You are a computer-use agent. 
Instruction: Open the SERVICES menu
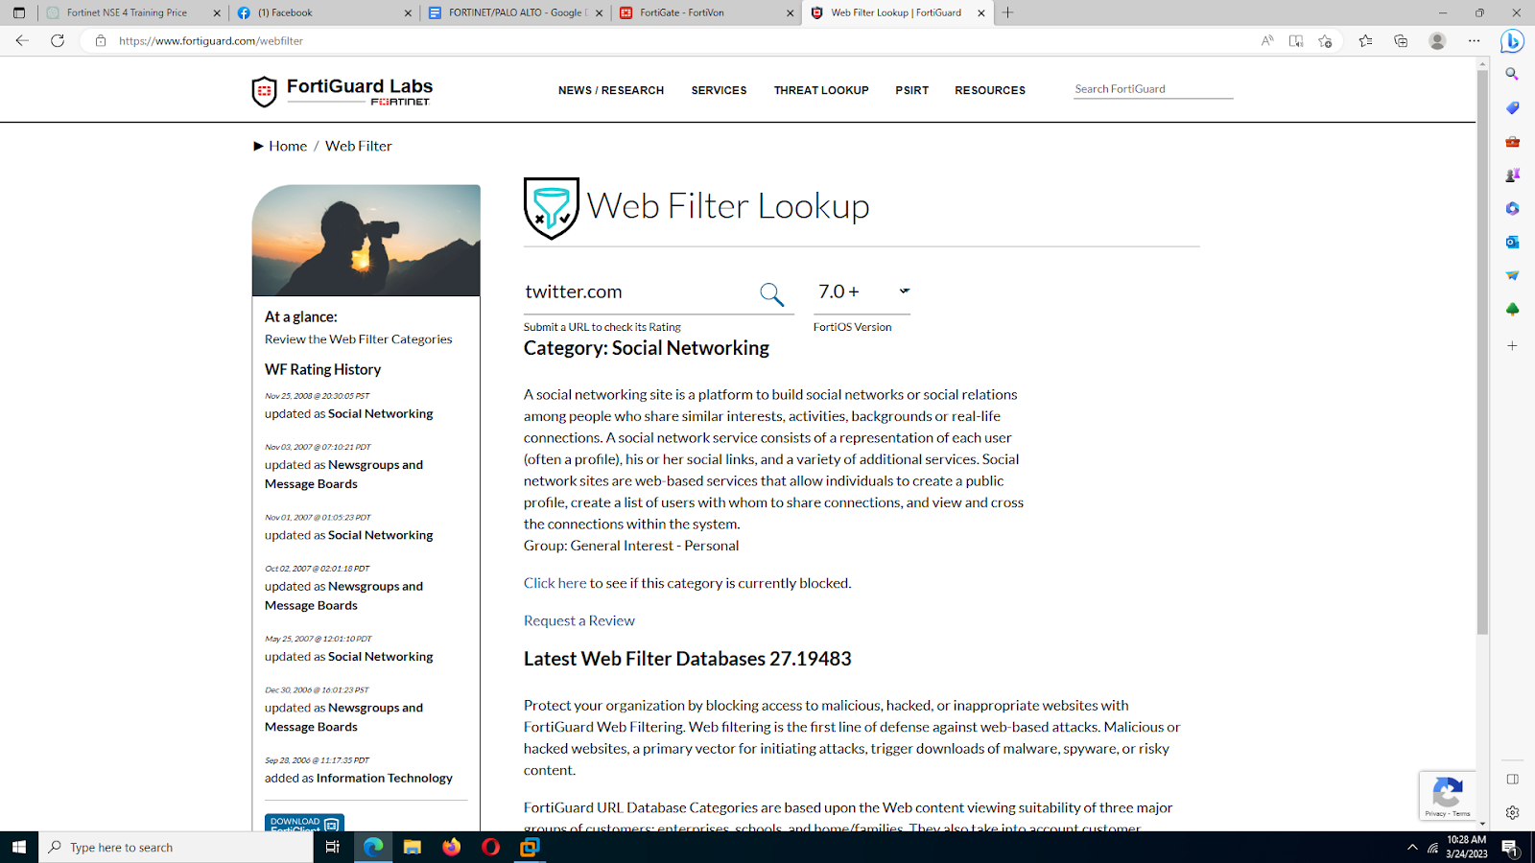tap(719, 90)
